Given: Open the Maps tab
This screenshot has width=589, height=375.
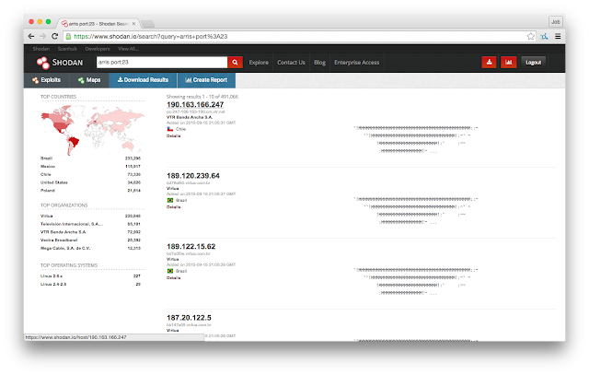Looking at the screenshot, I should [89, 80].
